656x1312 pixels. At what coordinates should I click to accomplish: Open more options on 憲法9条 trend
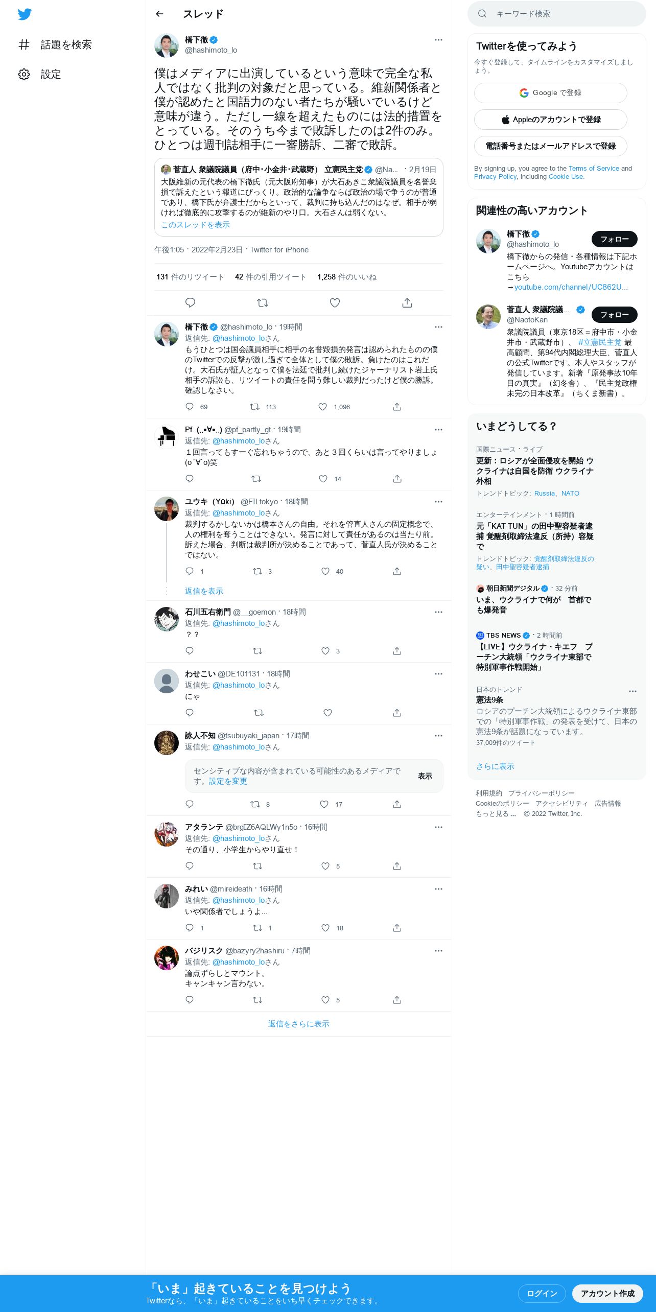point(632,691)
